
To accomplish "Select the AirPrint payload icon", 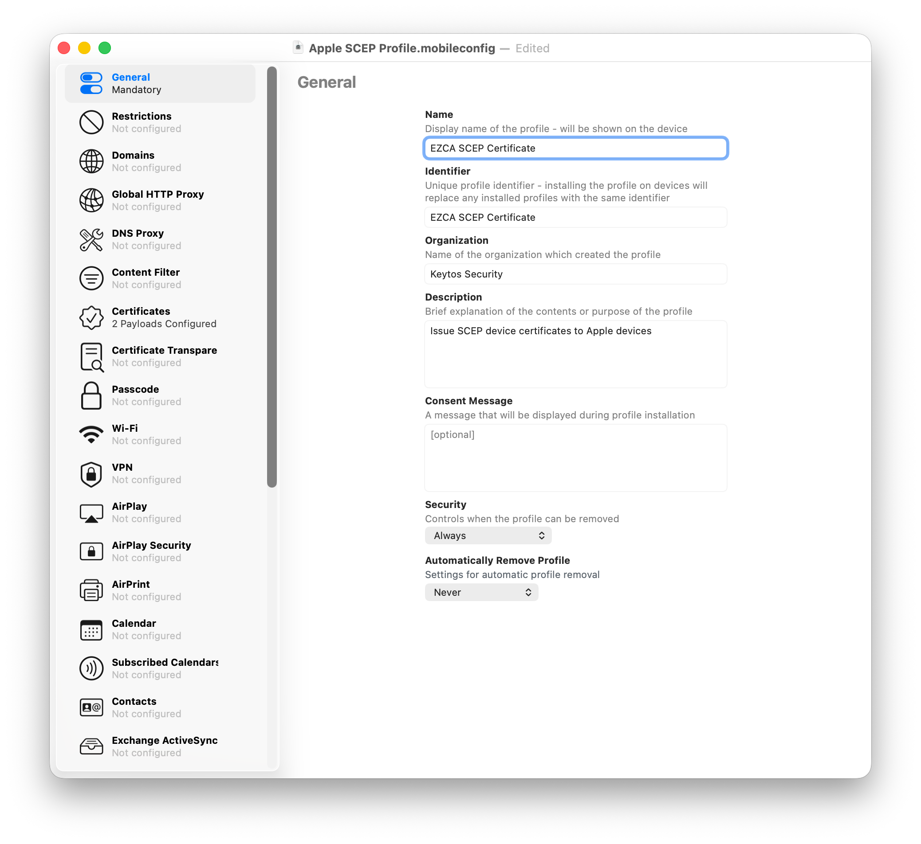I will click(x=91, y=590).
